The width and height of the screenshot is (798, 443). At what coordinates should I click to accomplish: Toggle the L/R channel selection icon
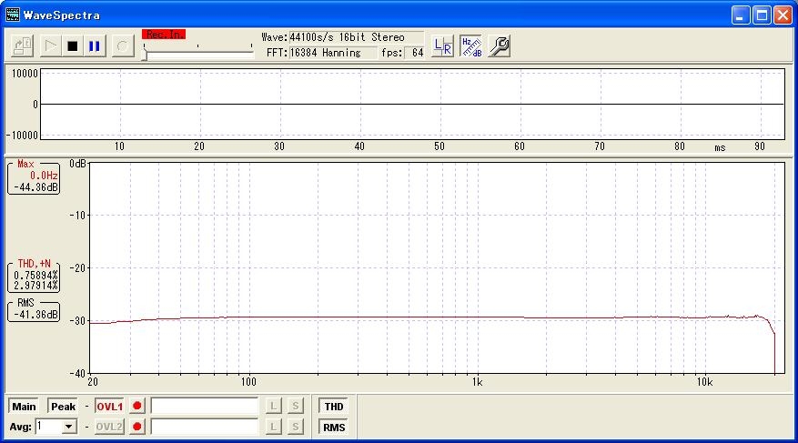coord(442,45)
